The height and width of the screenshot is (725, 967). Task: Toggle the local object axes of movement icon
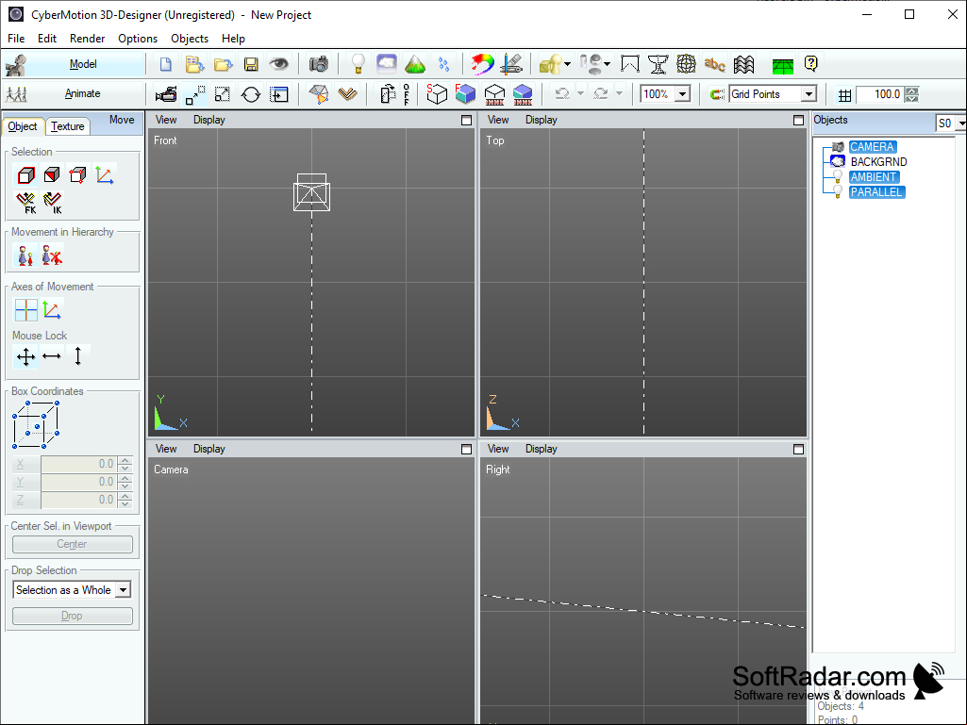pos(52,309)
